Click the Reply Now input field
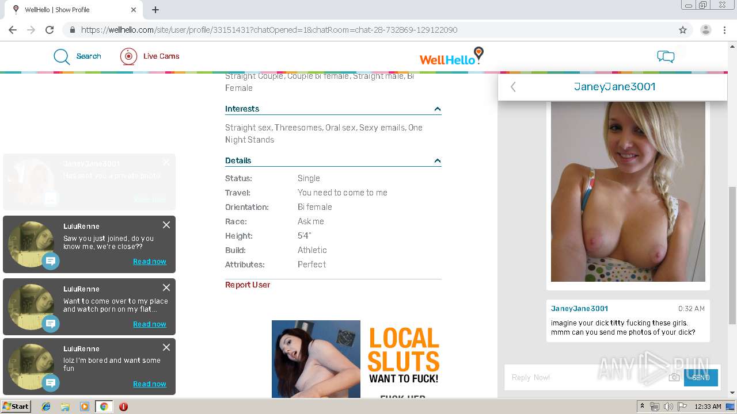This screenshot has height=414, width=737. (x=586, y=377)
